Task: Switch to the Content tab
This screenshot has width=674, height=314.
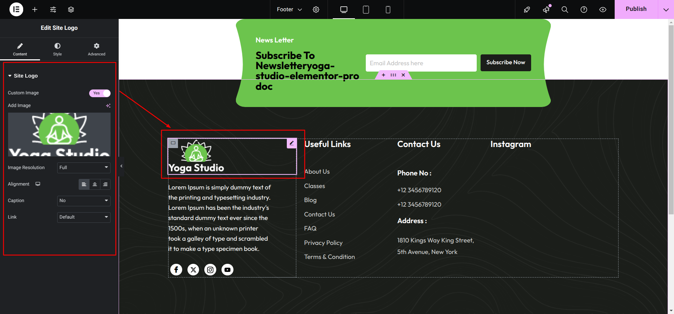Action: pos(20,49)
